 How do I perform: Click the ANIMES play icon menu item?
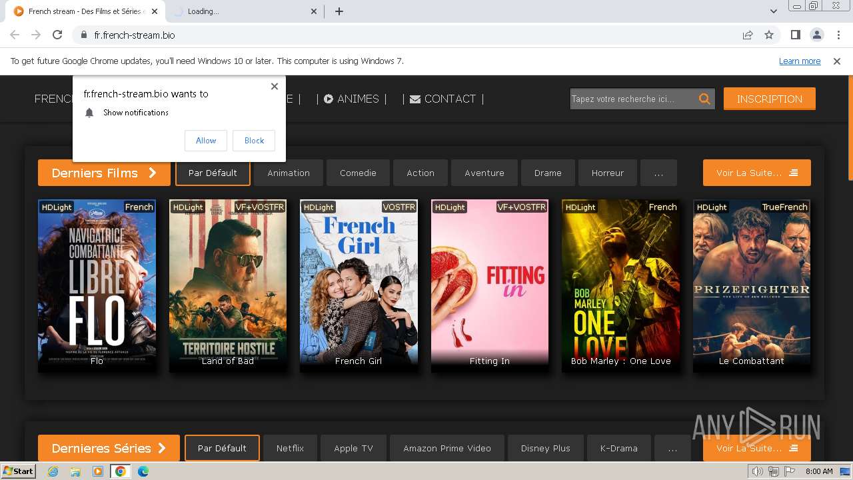tap(351, 99)
